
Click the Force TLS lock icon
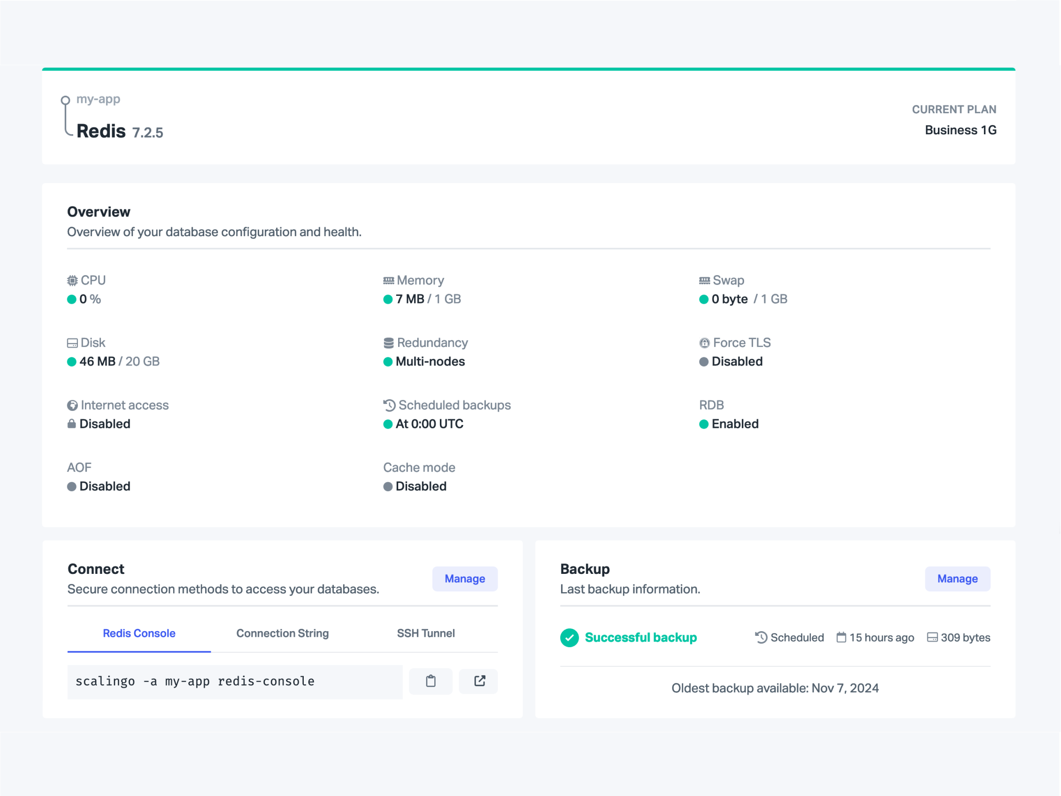tap(704, 343)
